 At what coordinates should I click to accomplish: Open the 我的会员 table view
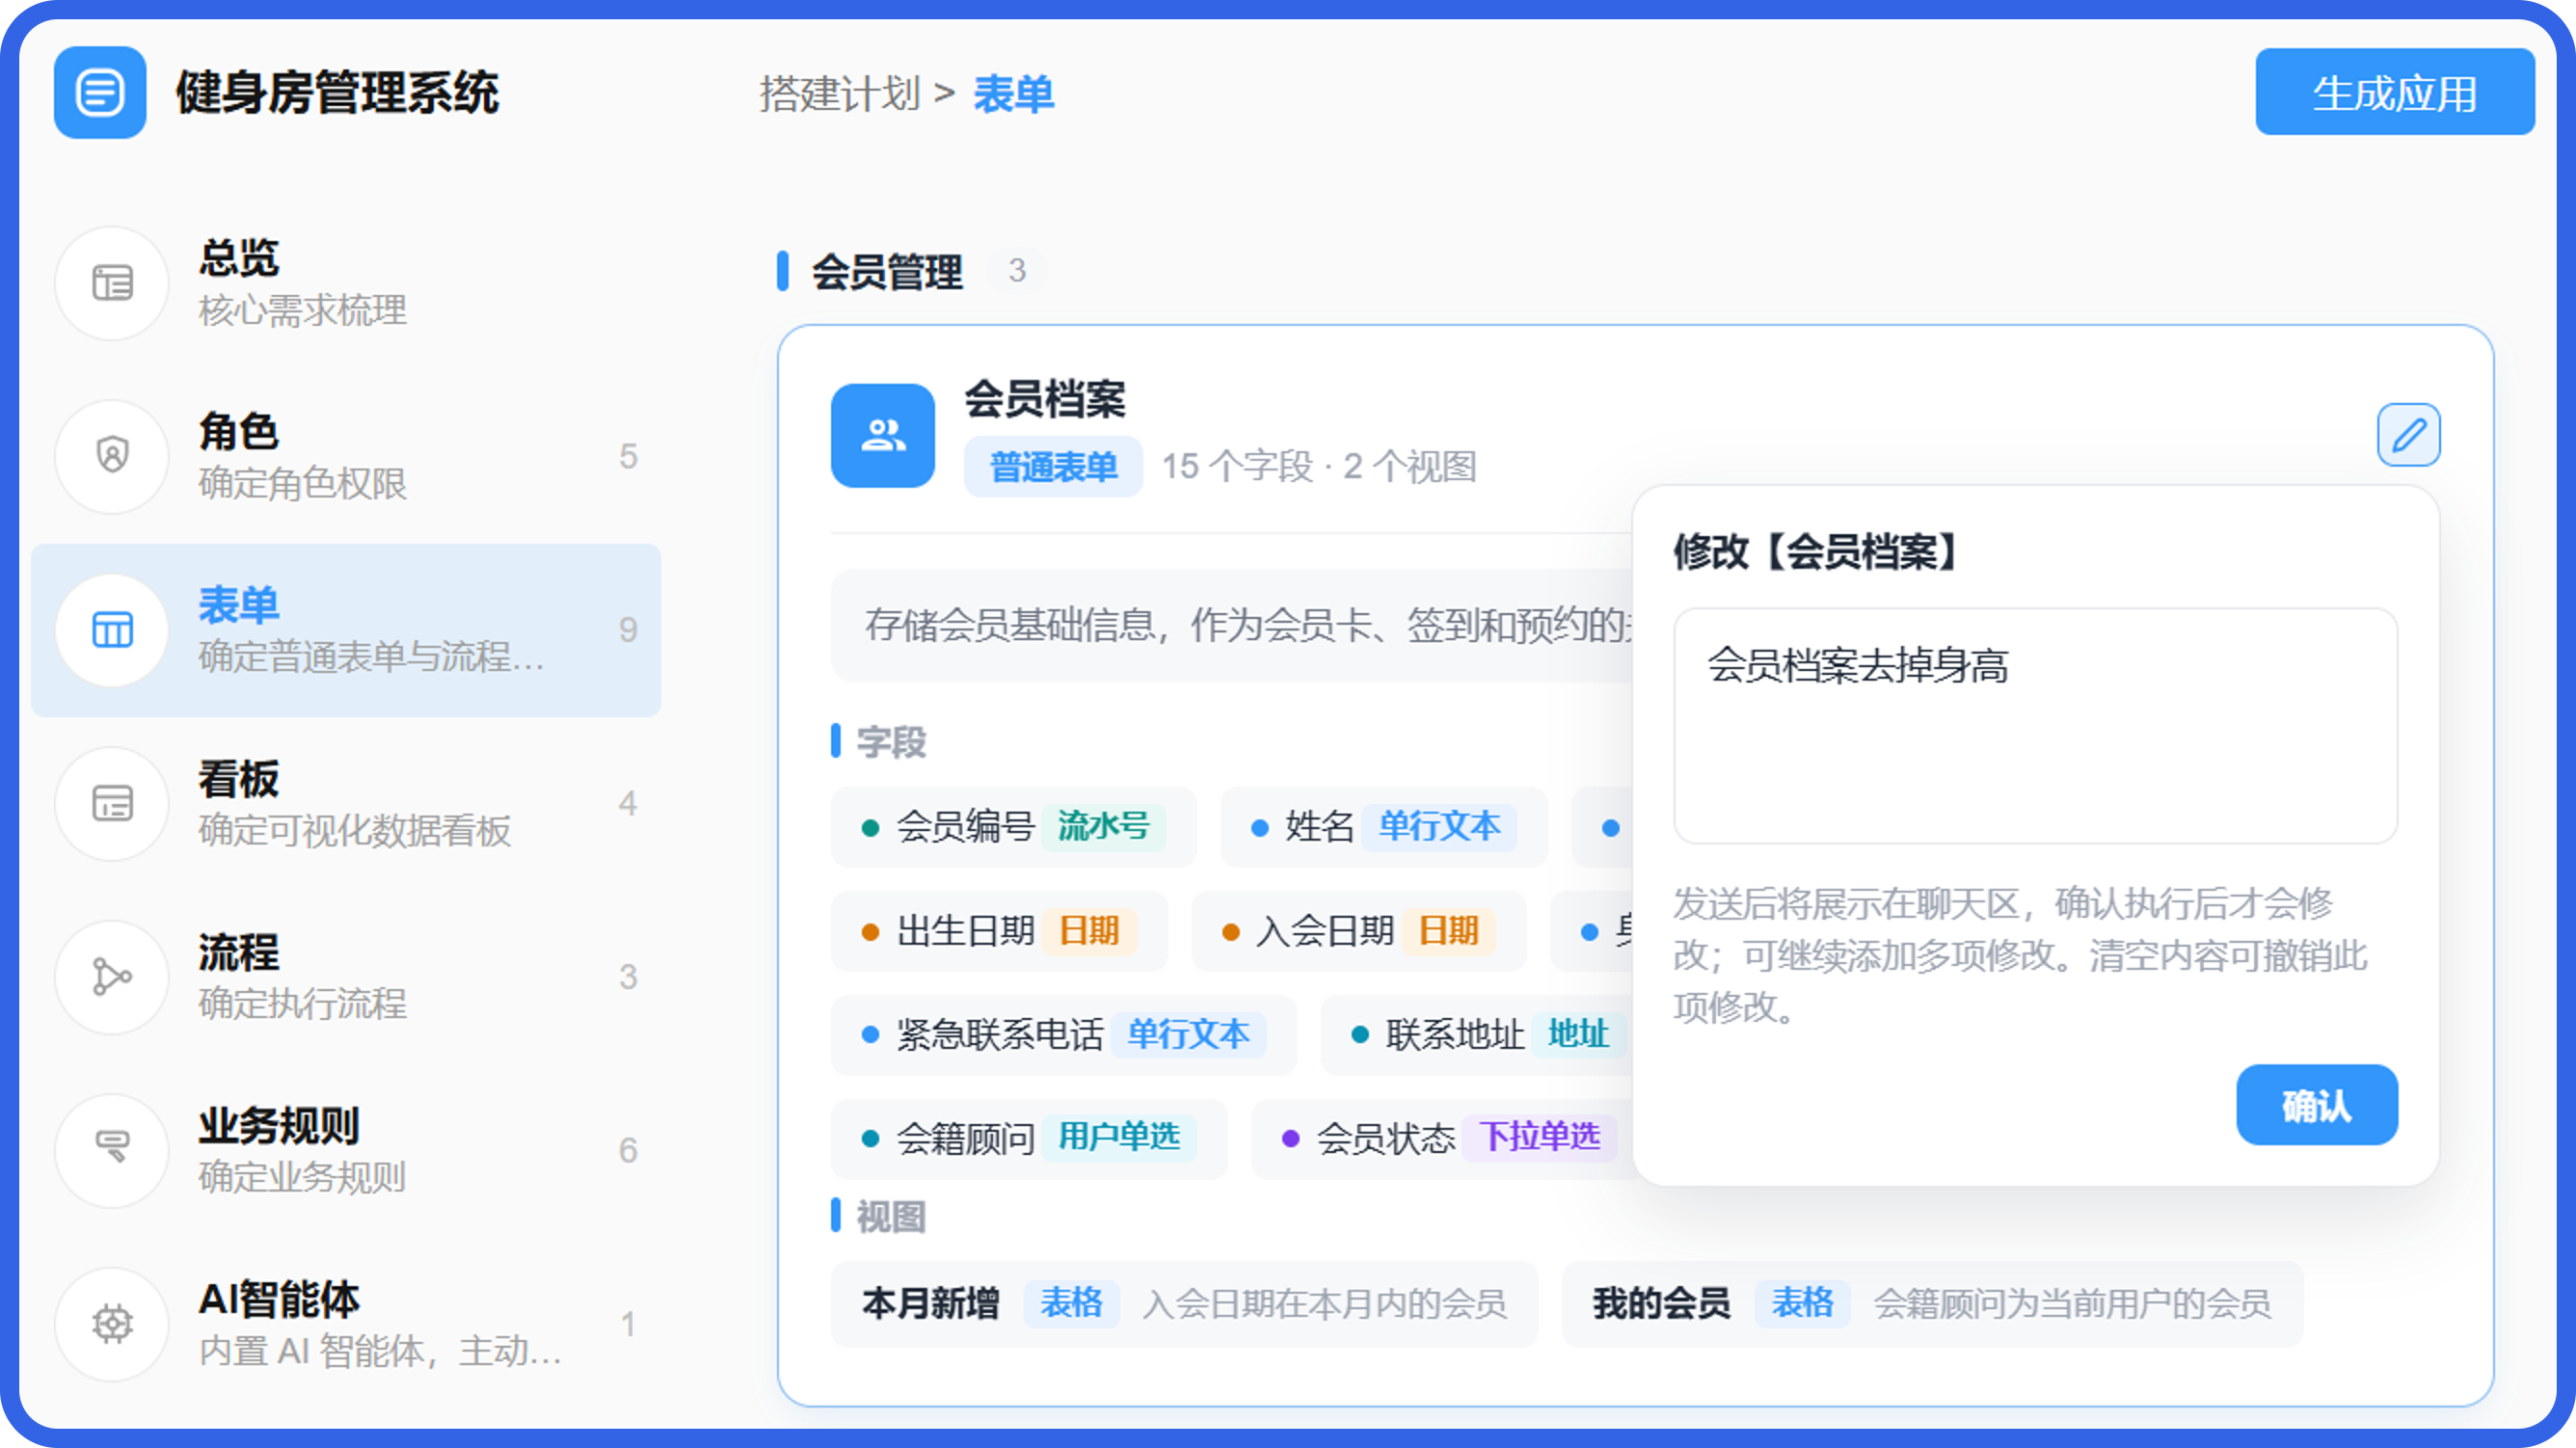coord(1932,1305)
